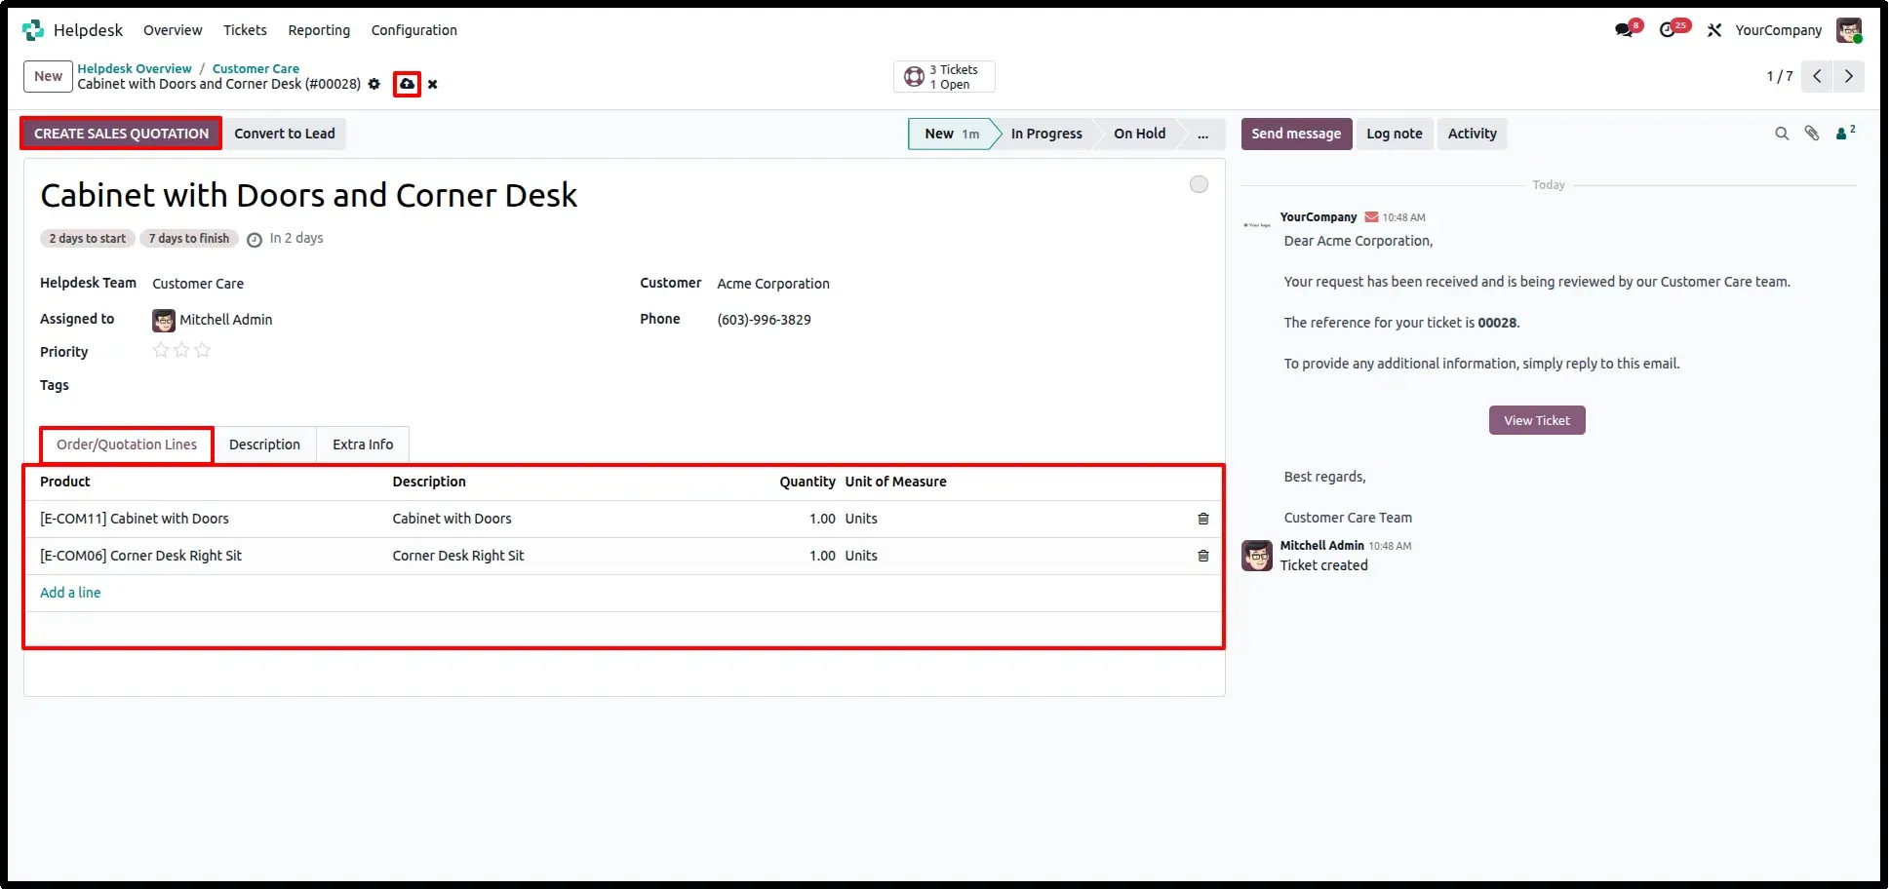1890x889 pixels.
Task: Open the Helpdesk Team Customer Care field
Action: [198, 284]
